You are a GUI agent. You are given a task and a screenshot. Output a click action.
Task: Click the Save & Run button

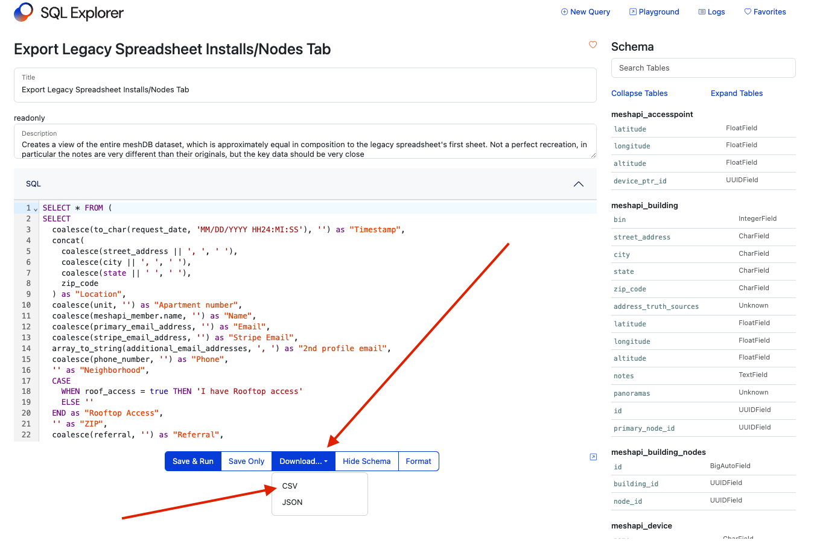193,461
